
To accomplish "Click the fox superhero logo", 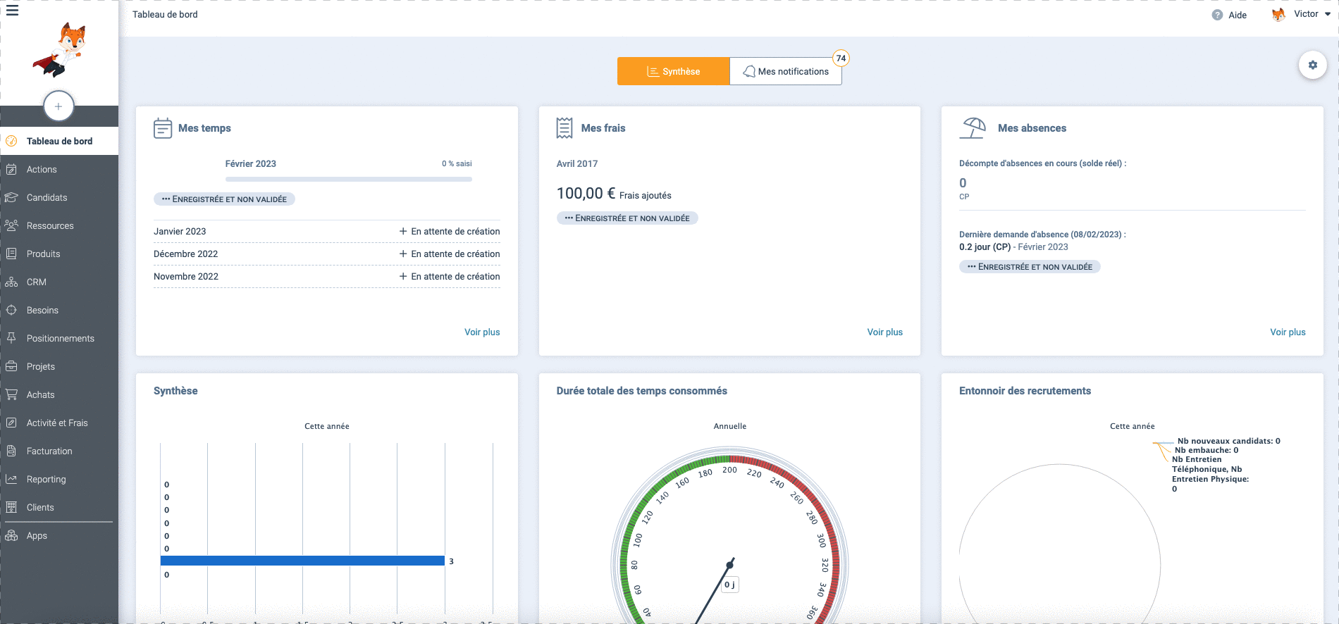I will 61,50.
